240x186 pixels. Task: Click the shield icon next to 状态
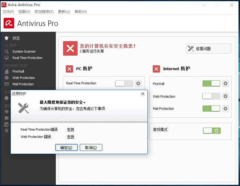(x=7, y=38)
